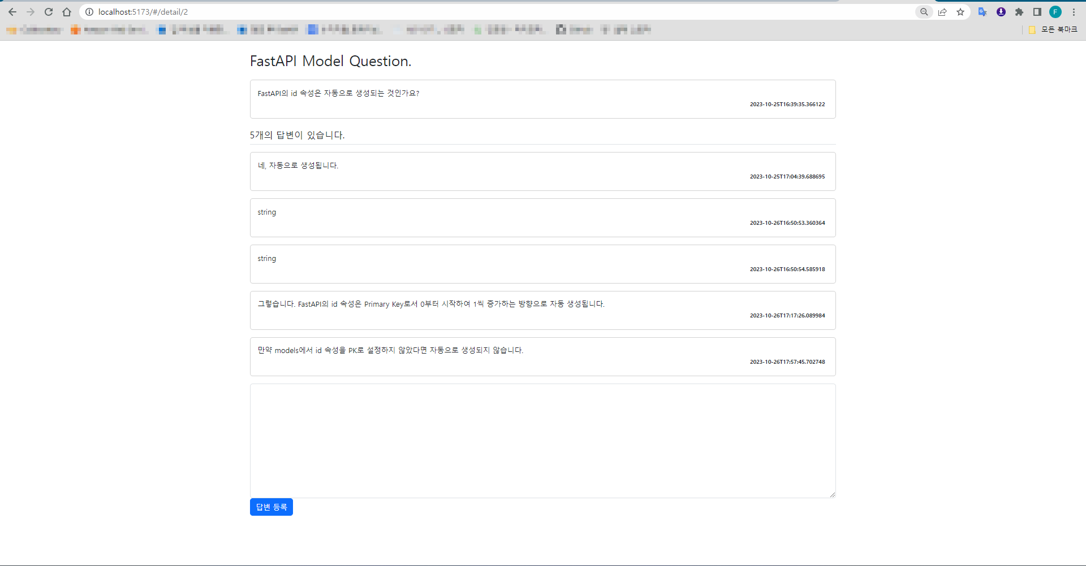
Task: Select timestamp 2023-10-25T17:04:39.688695
Action: 787,177
